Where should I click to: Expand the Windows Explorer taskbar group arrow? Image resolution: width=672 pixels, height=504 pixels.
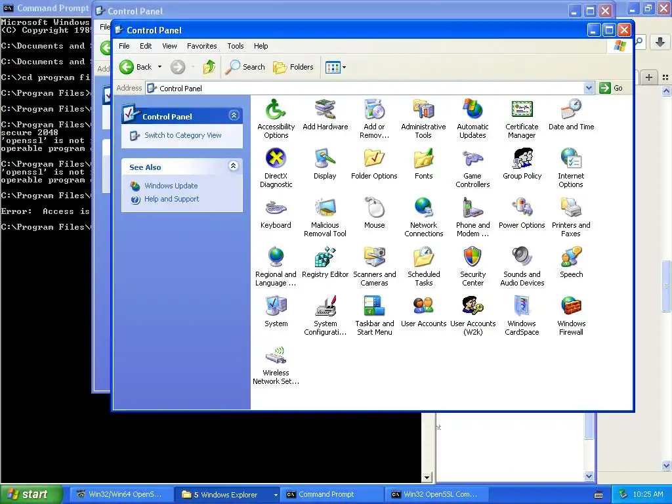[x=275, y=495]
